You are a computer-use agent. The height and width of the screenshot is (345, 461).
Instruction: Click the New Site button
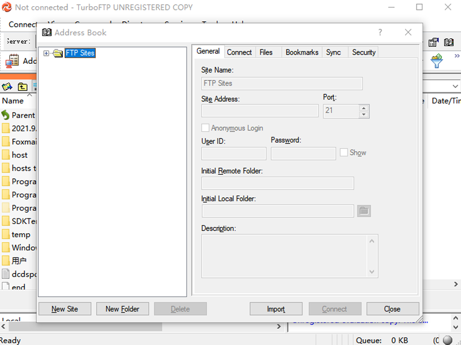[65, 309]
